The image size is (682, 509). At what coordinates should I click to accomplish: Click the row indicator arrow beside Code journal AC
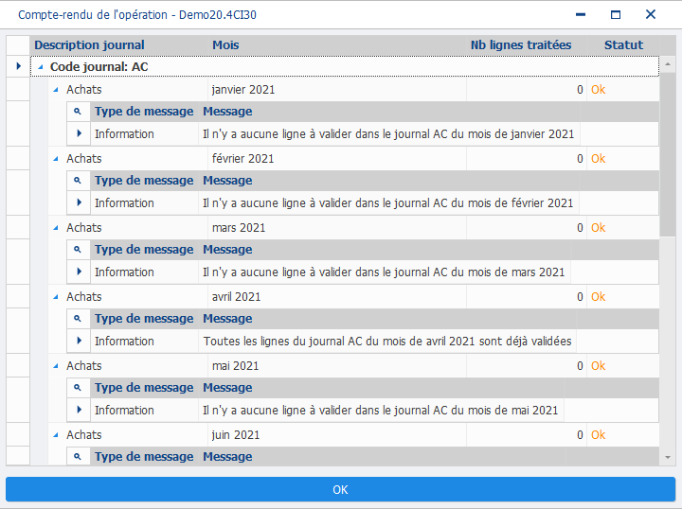[x=18, y=66]
